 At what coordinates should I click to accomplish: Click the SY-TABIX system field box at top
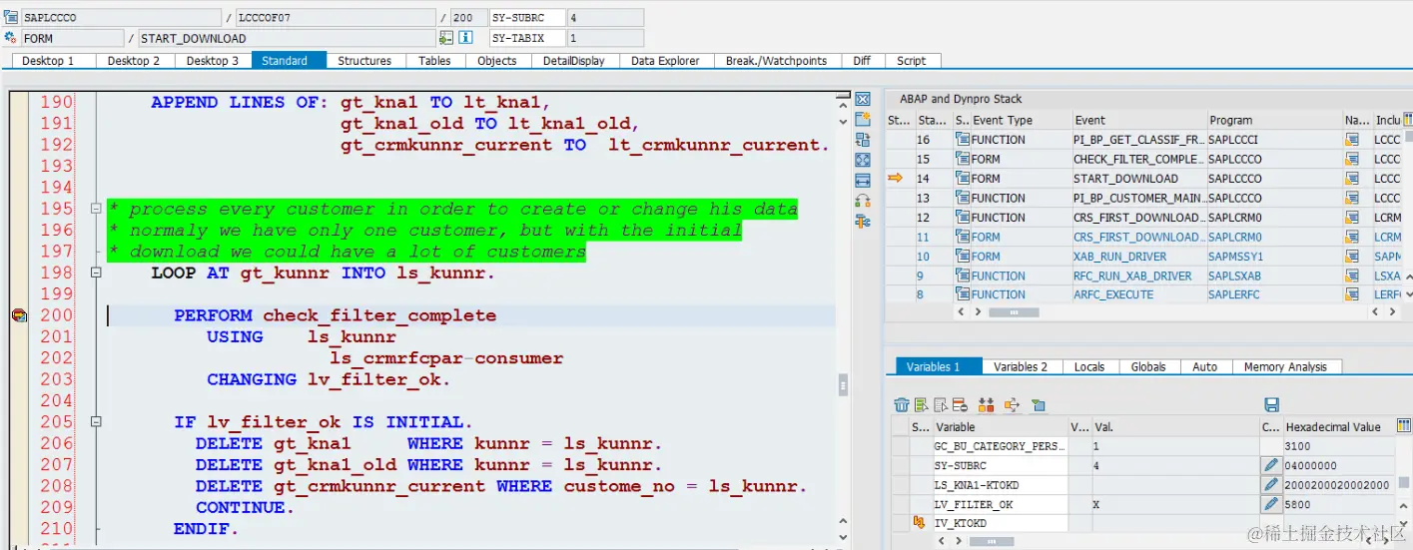pyautogui.click(x=527, y=38)
